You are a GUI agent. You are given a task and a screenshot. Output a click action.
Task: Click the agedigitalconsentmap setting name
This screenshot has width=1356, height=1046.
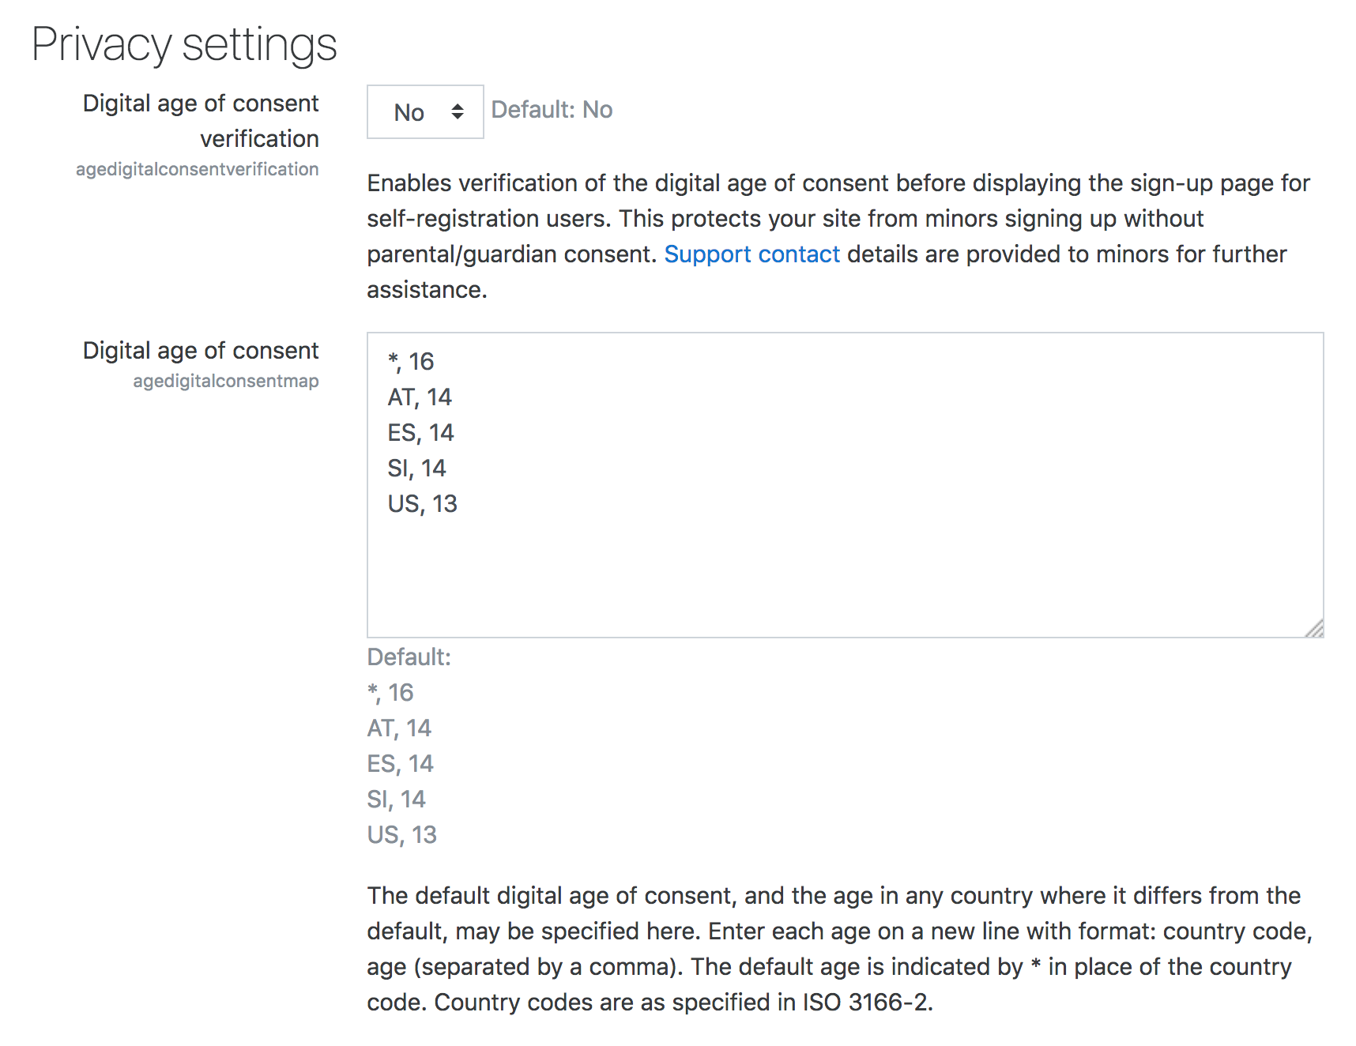(x=226, y=381)
